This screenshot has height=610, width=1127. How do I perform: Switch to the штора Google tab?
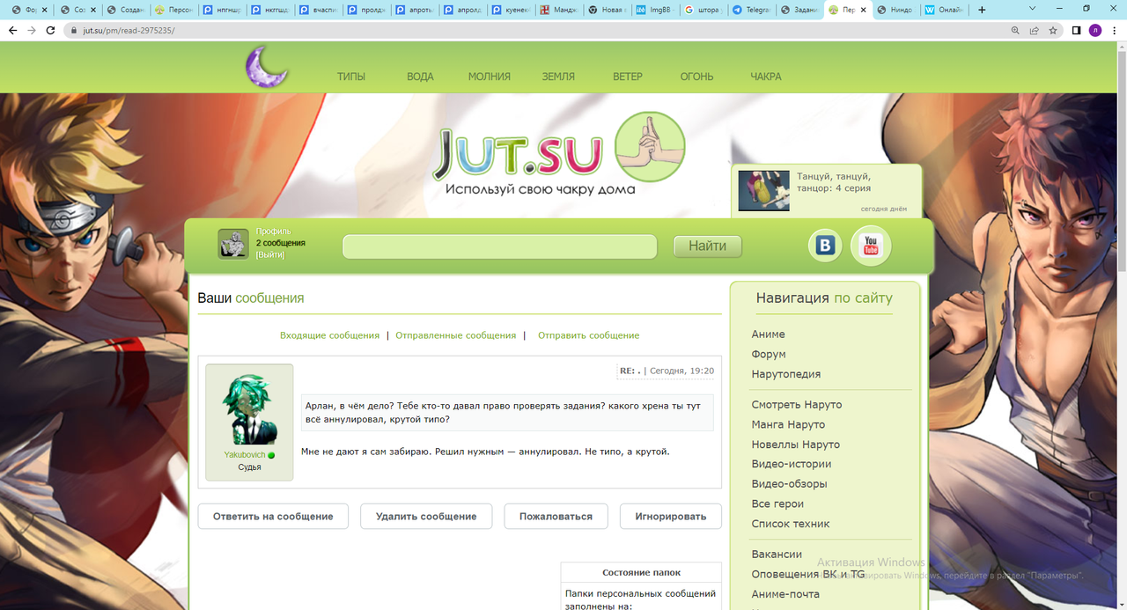pos(703,10)
